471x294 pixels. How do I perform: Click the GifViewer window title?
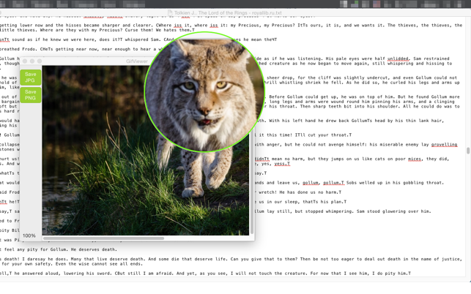pos(137,61)
